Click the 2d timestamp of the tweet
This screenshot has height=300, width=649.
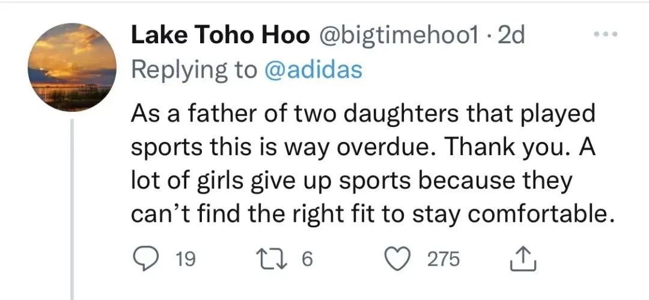click(512, 36)
